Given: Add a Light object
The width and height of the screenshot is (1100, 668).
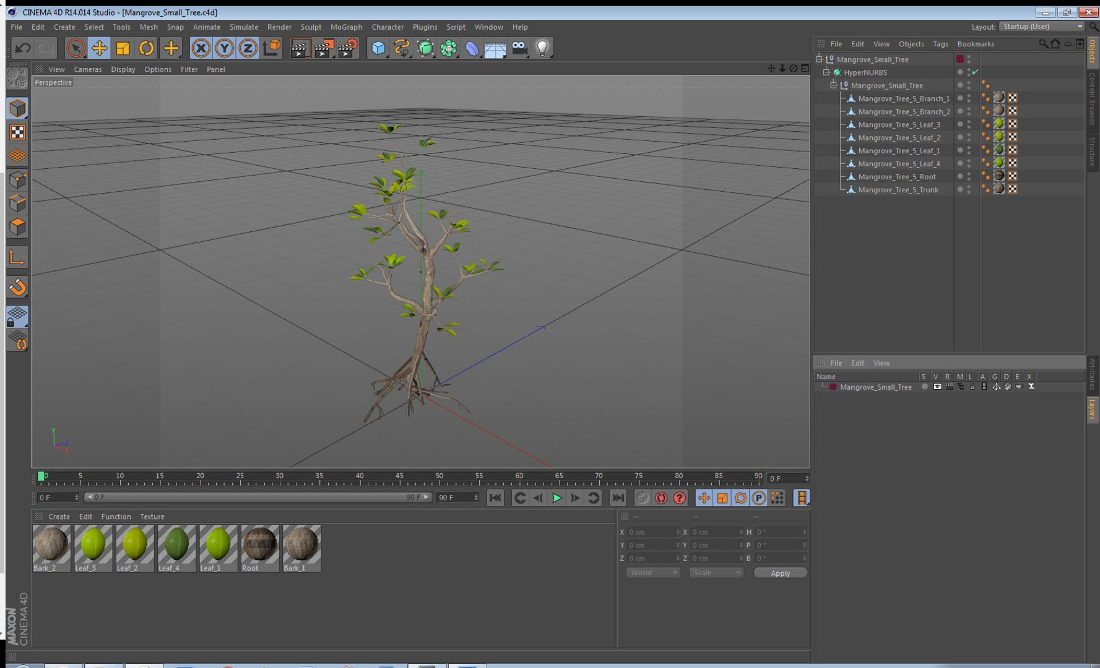Looking at the screenshot, I should click(542, 48).
